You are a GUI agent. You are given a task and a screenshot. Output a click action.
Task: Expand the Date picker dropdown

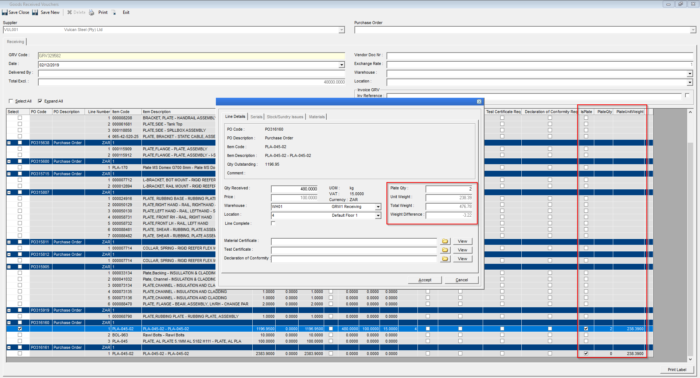pos(342,65)
